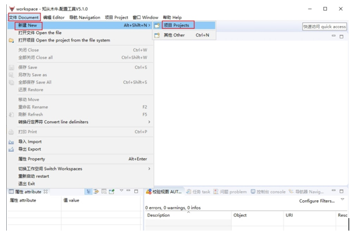Switch to the 导航器 Navig... tab
The height and width of the screenshot is (238, 356).
(306, 192)
